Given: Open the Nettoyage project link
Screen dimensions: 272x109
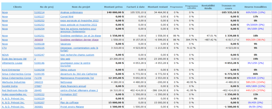Looking at the screenshot, I should [66, 82].
